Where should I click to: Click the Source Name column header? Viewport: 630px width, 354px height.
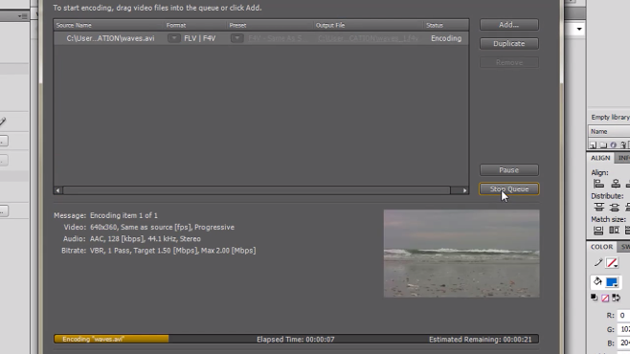[x=74, y=25]
